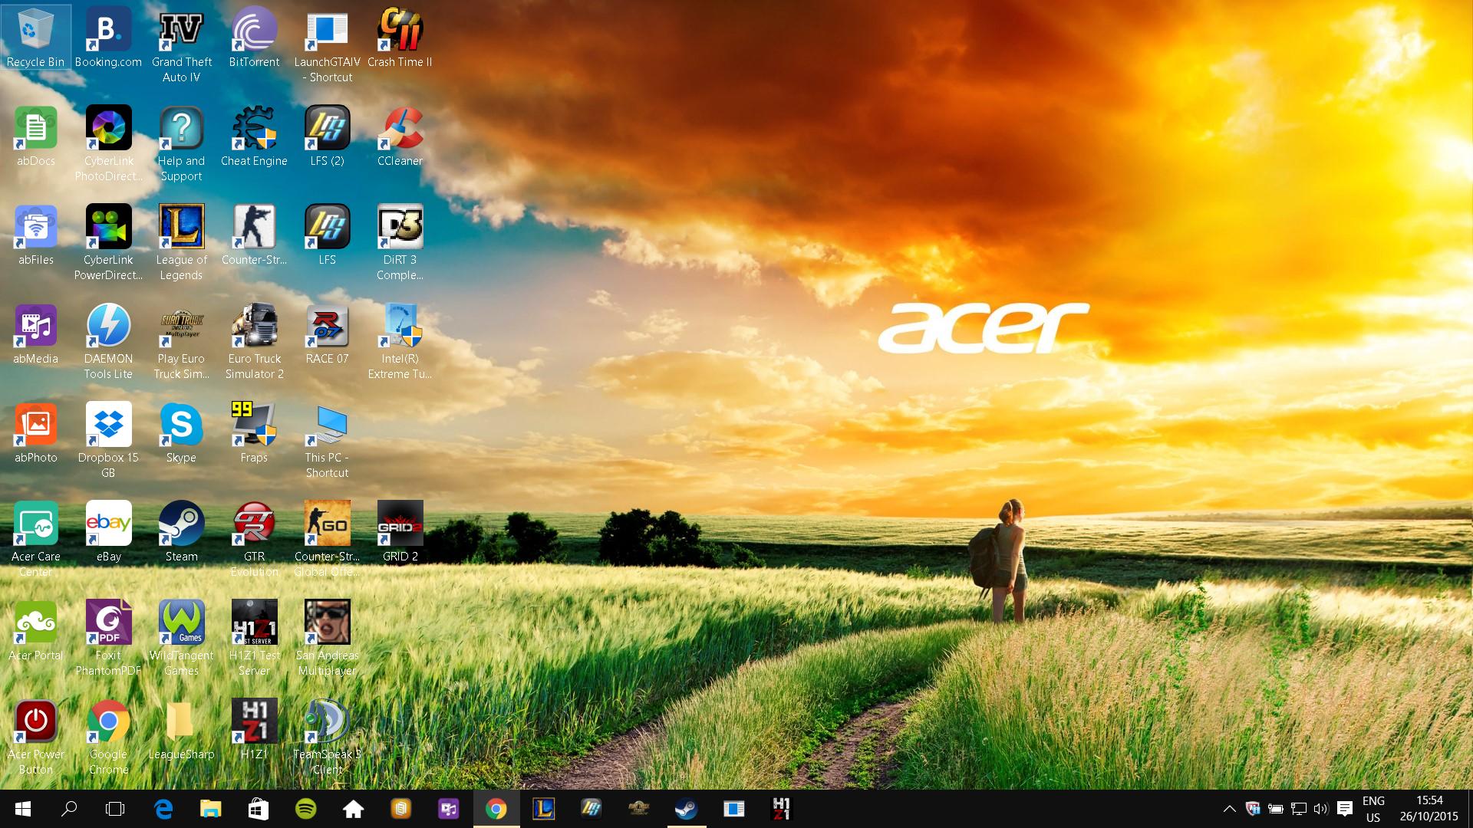Open the CCleaner desktop shortcut
Viewport: 1473px width, 828px height.
click(400, 136)
